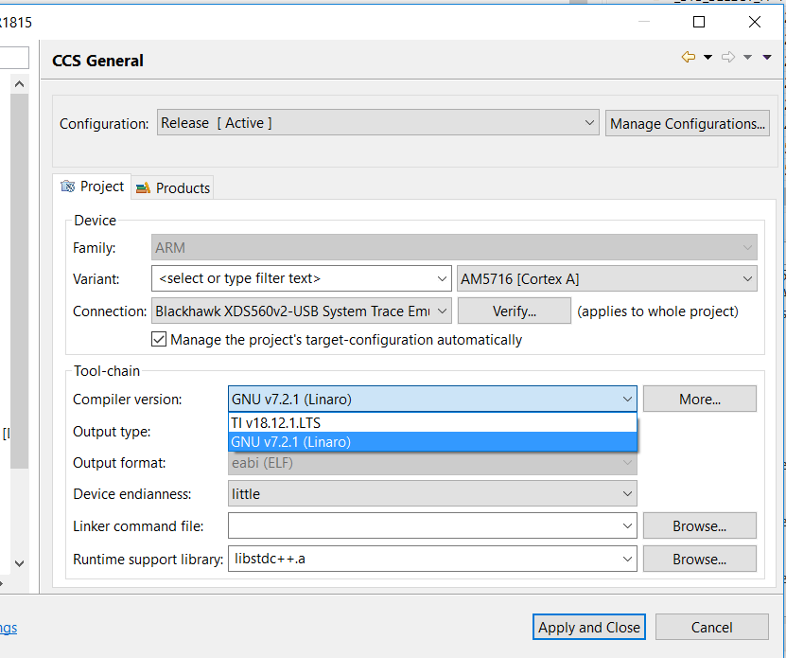Click the Apply and Close button

pos(589,627)
